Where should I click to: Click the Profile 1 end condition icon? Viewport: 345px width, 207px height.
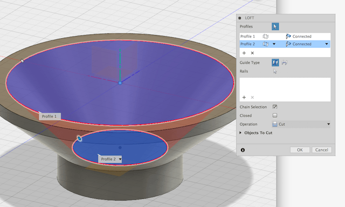click(266, 36)
